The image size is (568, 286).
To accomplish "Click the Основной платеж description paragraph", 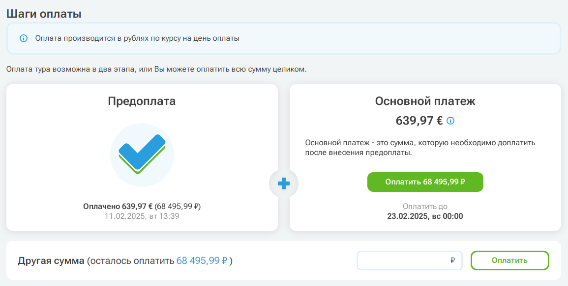I will point(420,148).
